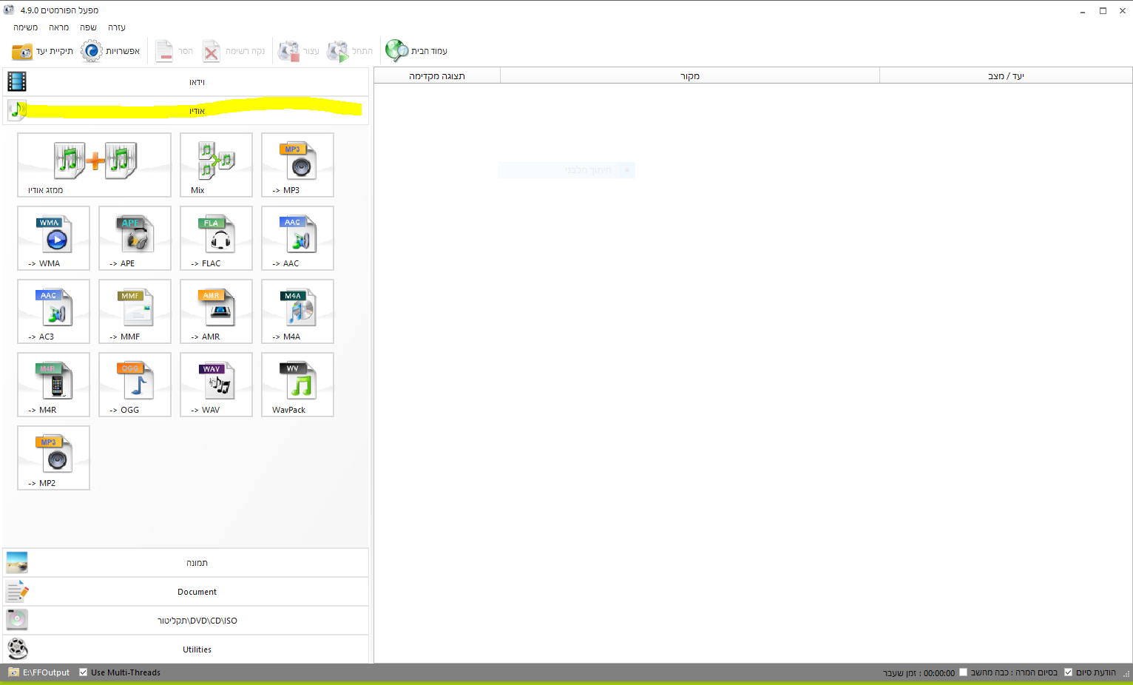Expand the וידאו (video) category
This screenshot has height=685, width=1133.
[x=186, y=82]
